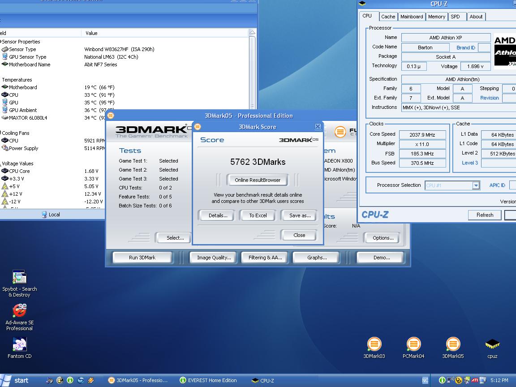Click the Internet Explorer quick launch icon
The image size is (516, 387).
81,380
